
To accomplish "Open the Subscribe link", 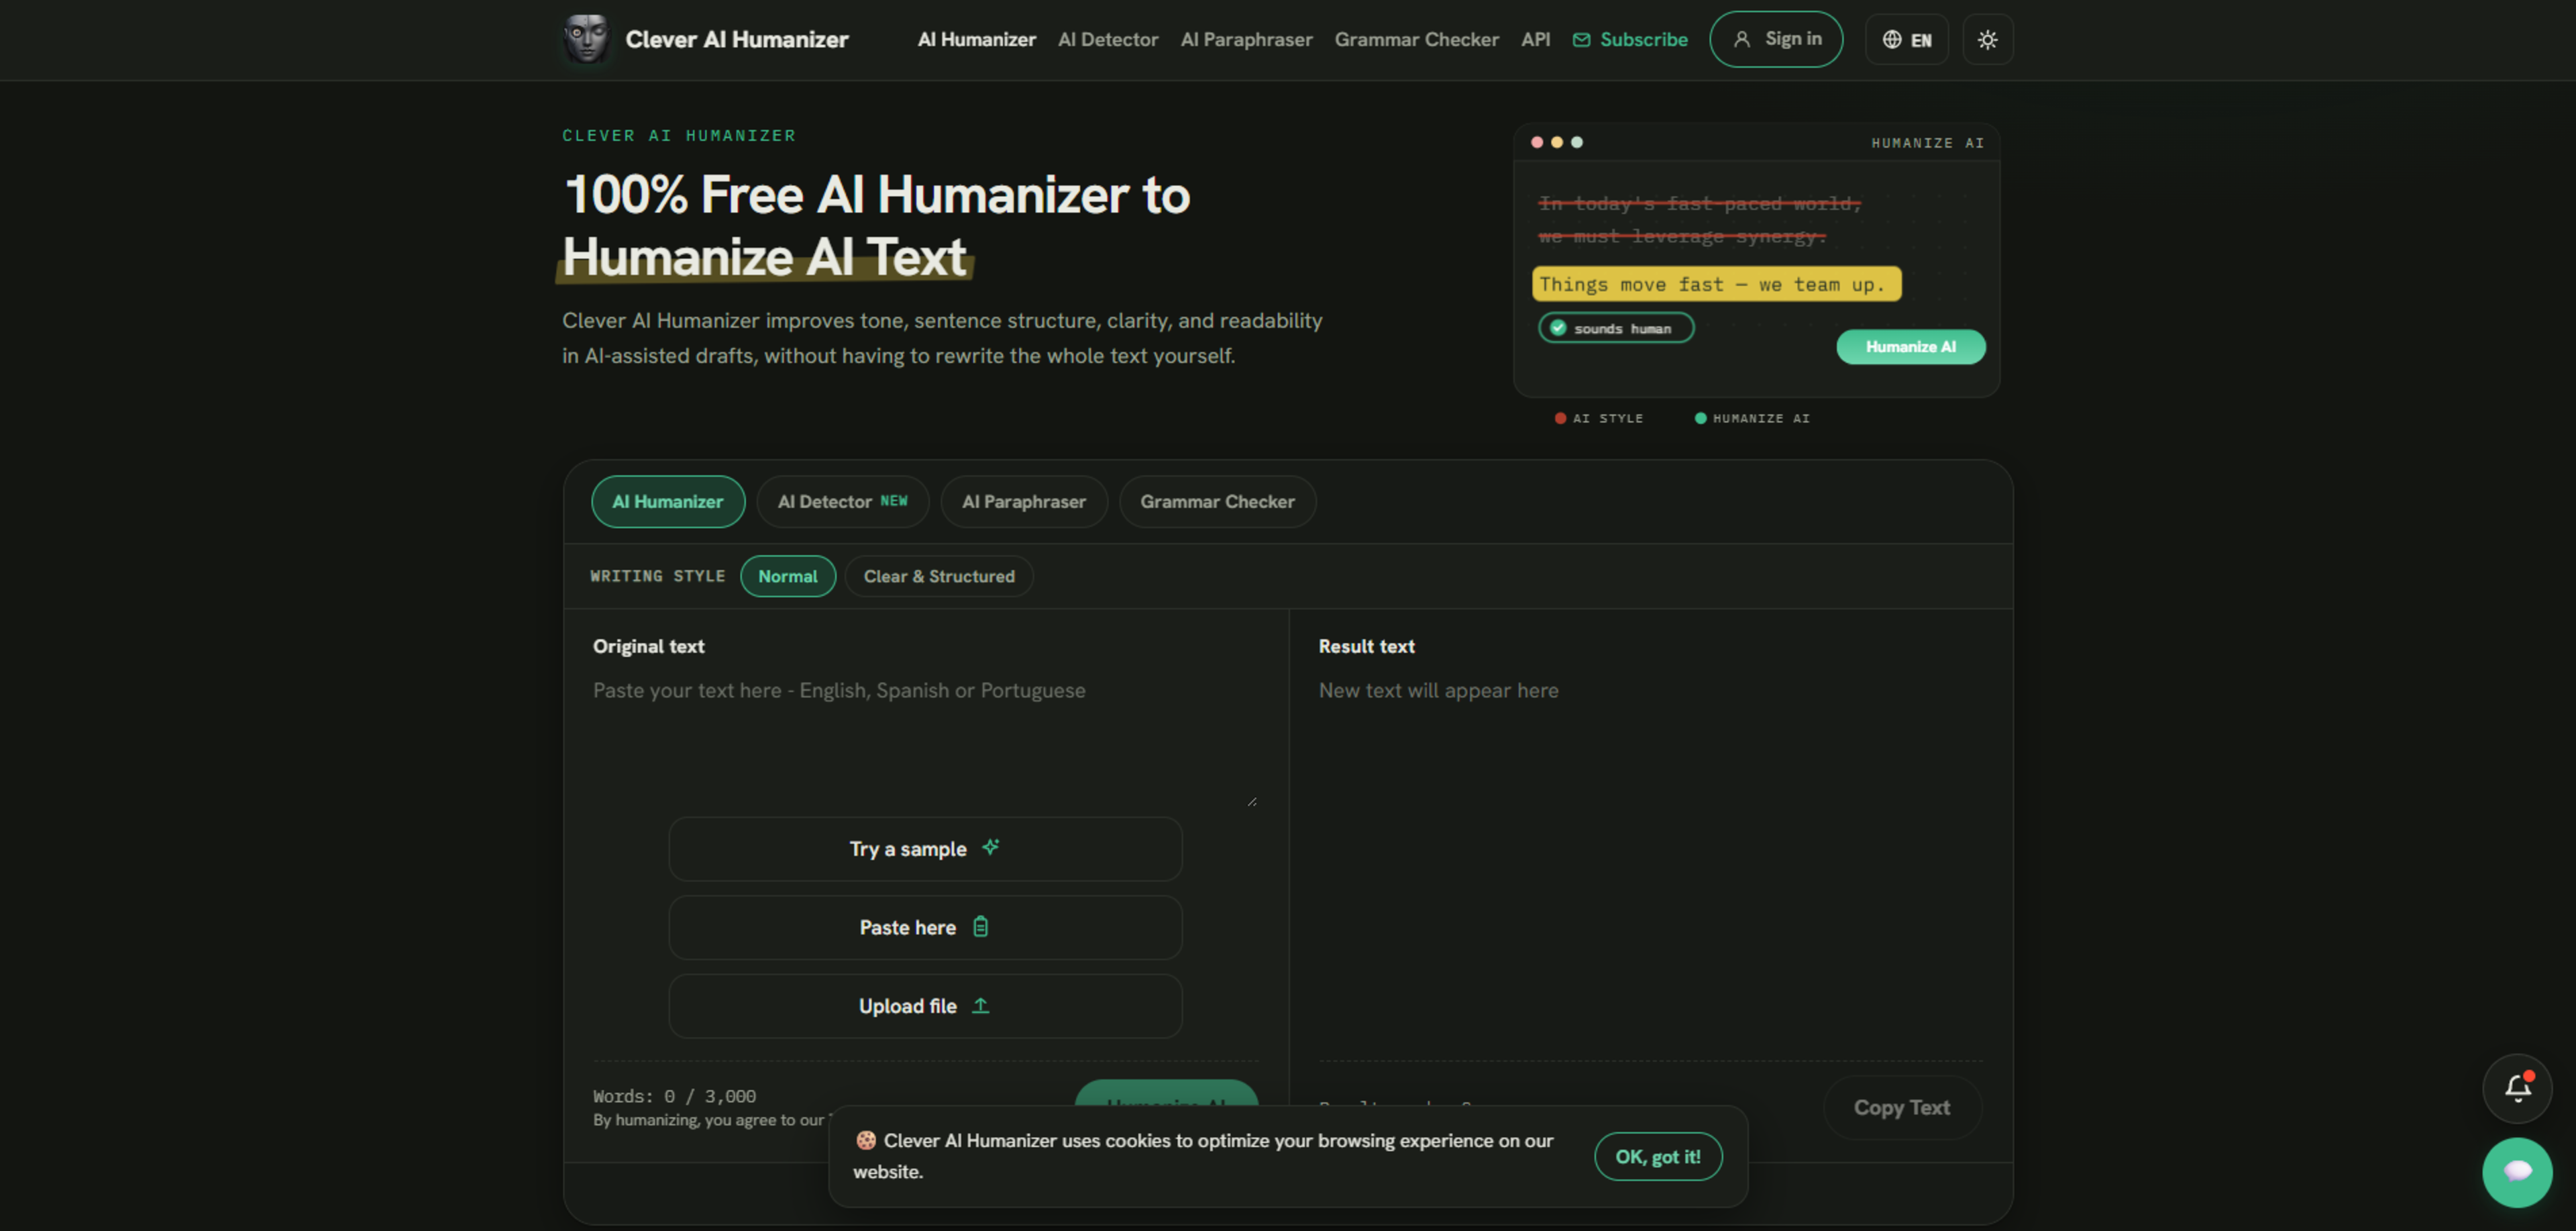I will click(1630, 40).
